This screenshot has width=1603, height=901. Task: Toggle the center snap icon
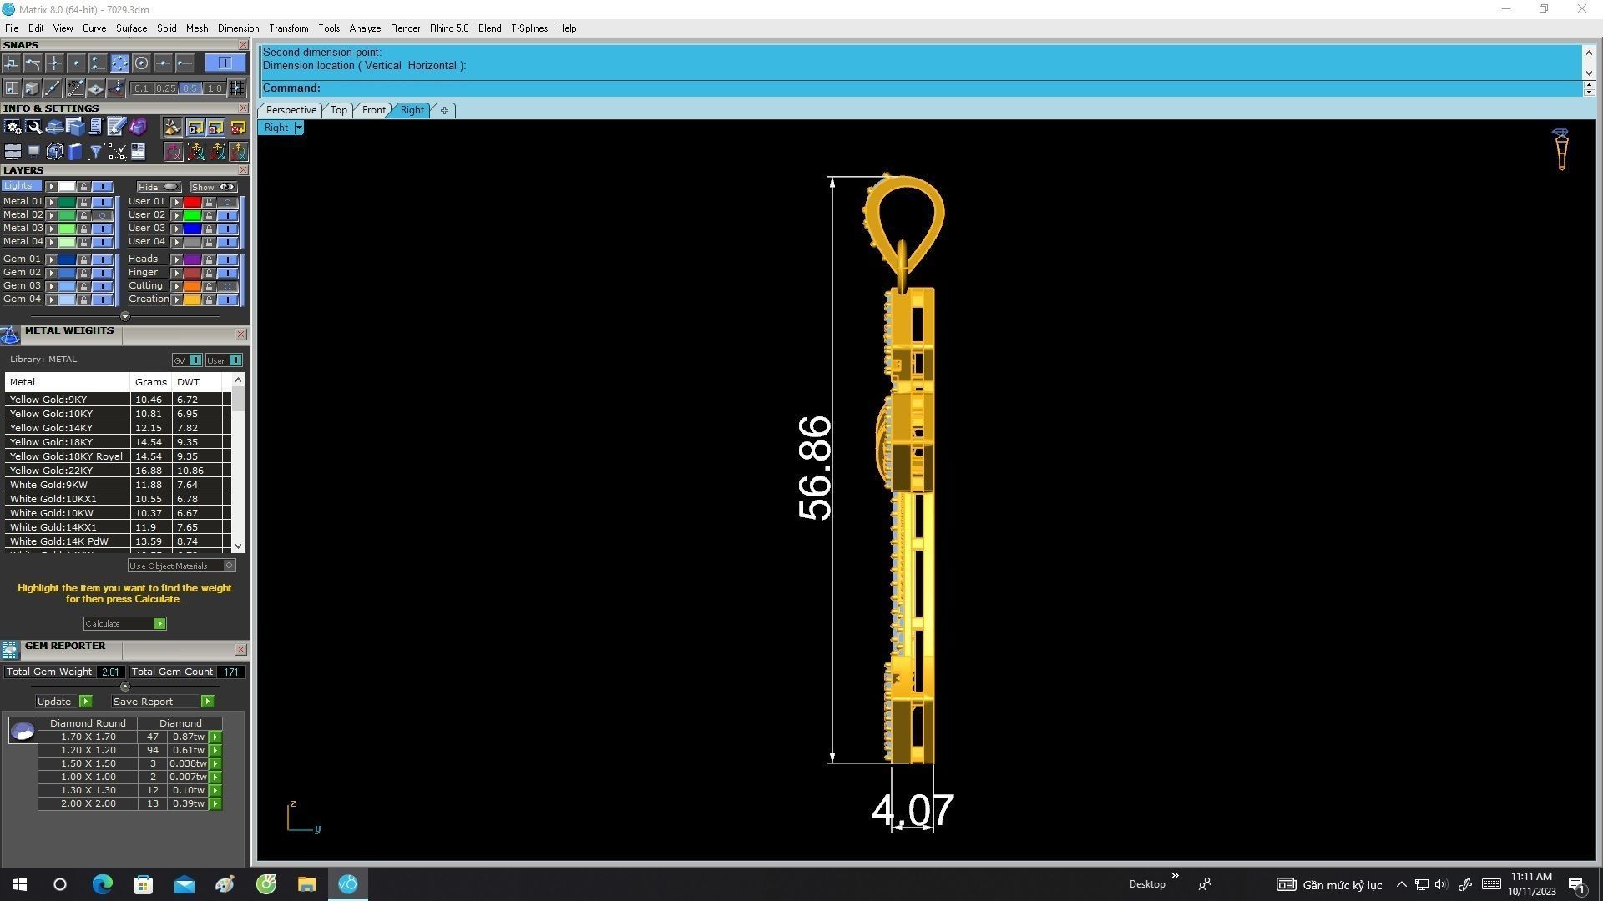(141, 63)
